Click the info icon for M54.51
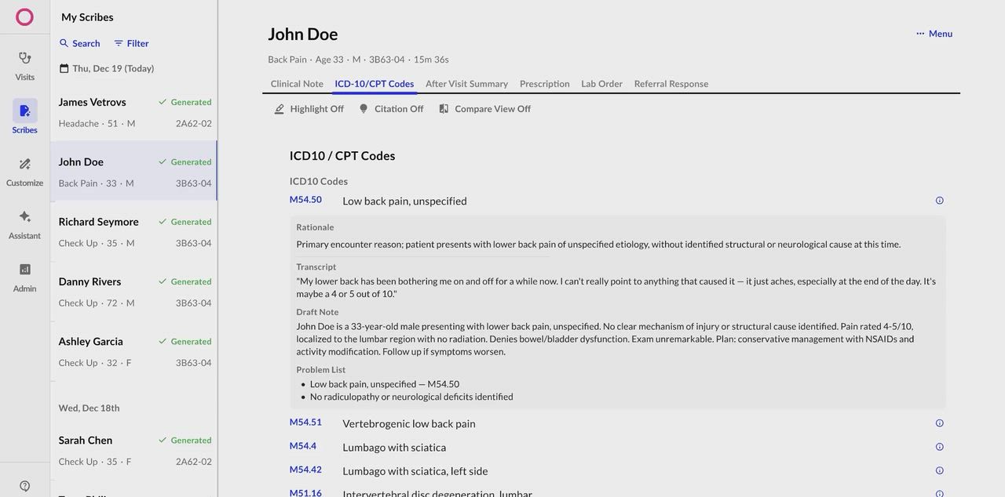The image size is (1005, 497). (x=939, y=423)
